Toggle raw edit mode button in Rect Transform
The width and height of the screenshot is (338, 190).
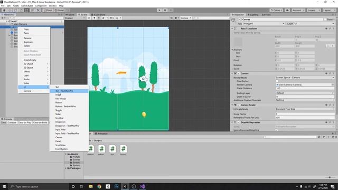pyautogui.click(x=332, y=46)
